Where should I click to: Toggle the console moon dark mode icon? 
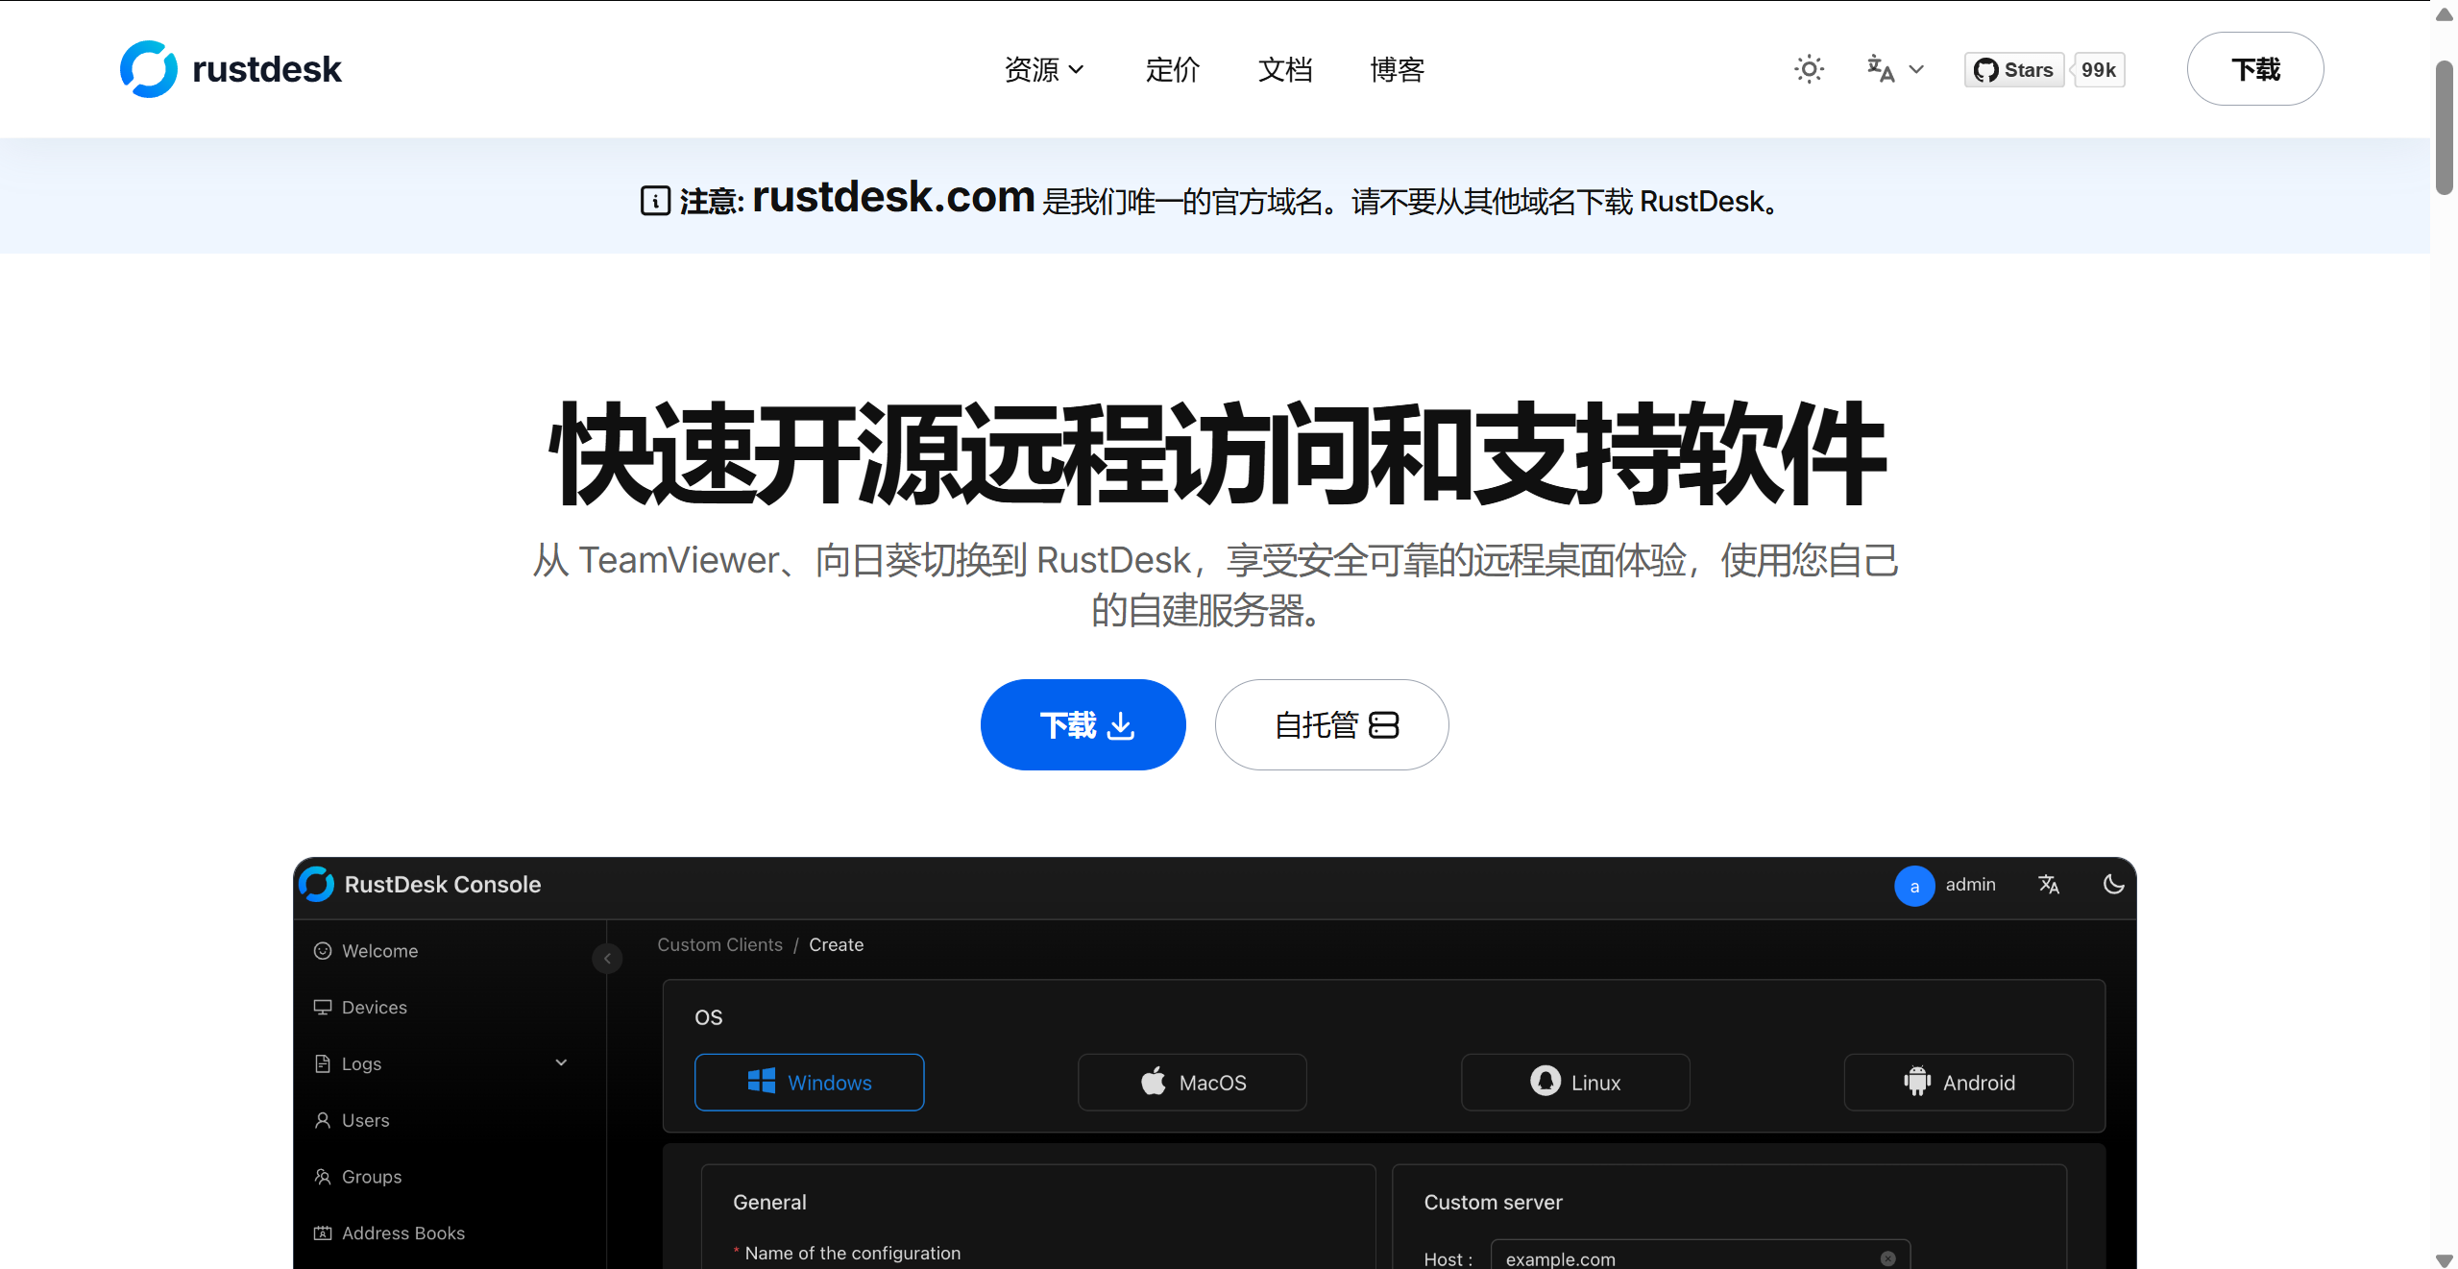coord(2113,884)
